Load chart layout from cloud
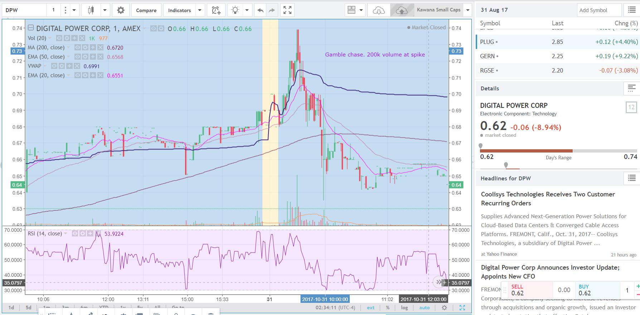The width and height of the screenshot is (640, 315). 378,10
